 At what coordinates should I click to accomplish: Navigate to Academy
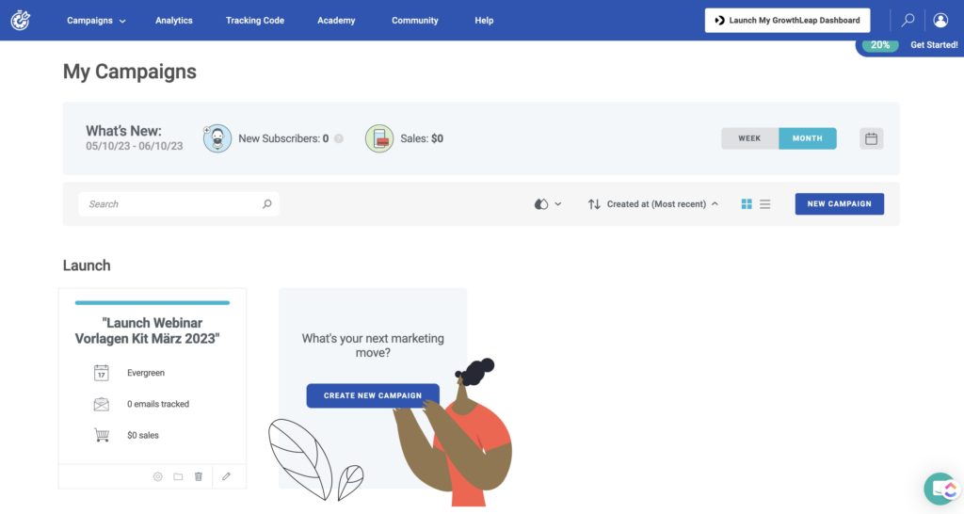click(336, 21)
